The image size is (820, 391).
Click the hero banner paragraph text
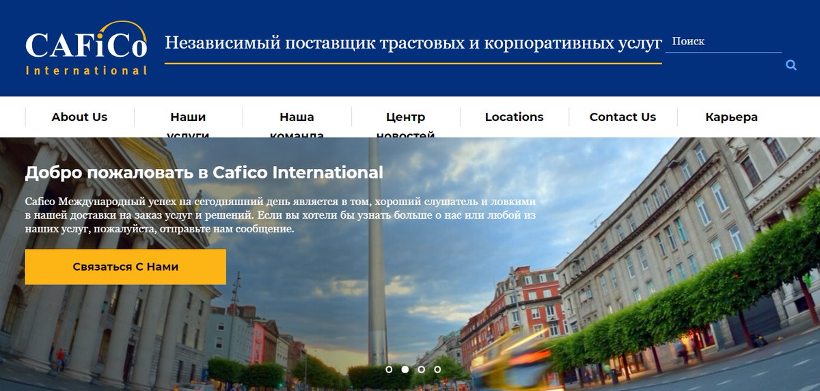pyautogui.click(x=280, y=215)
